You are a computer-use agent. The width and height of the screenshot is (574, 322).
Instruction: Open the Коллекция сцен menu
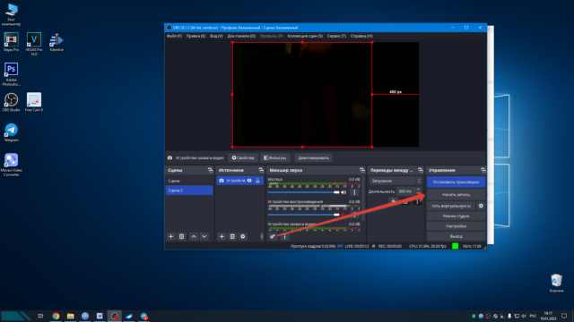[305, 36]
